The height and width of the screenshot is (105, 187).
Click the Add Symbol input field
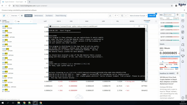169,15
